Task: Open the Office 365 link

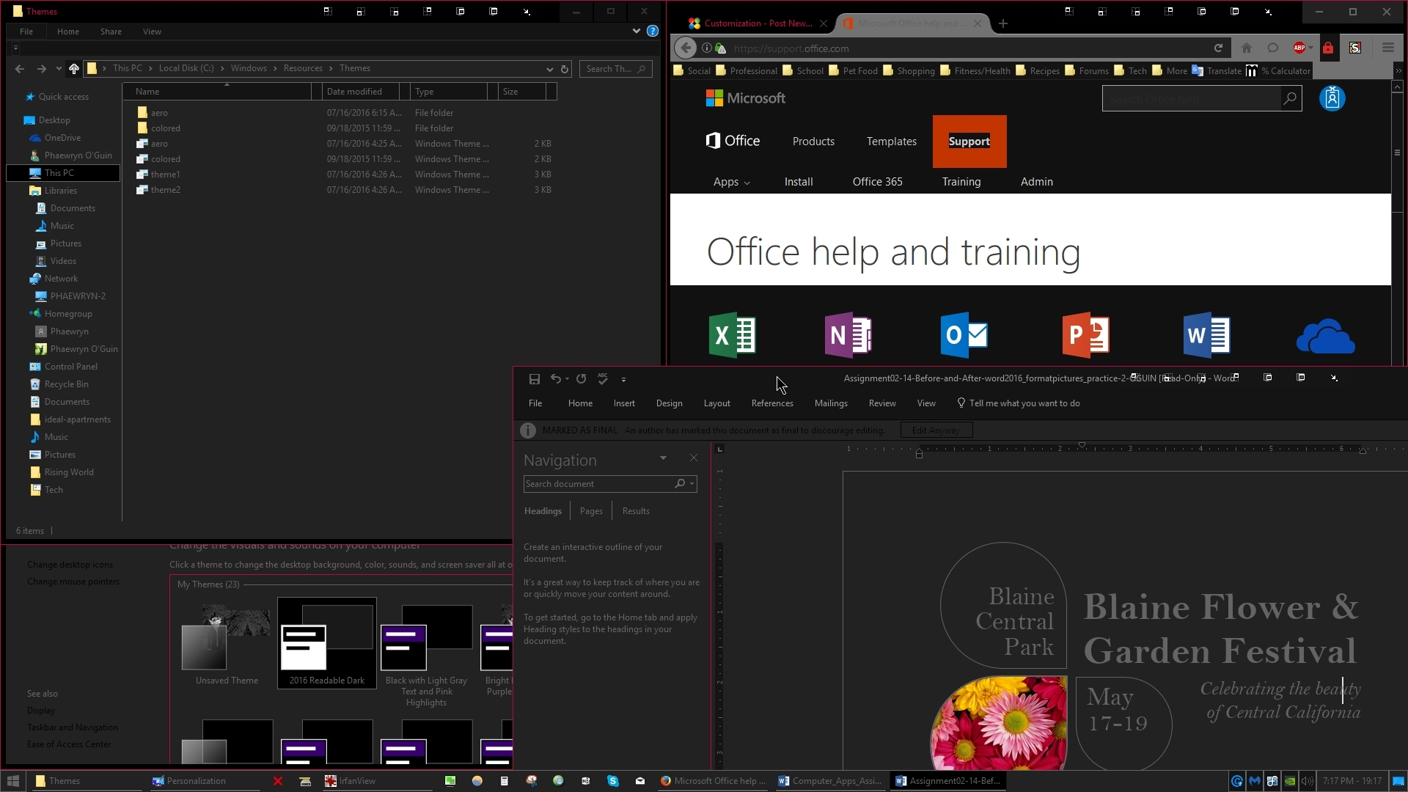Action: click(877, 182)
